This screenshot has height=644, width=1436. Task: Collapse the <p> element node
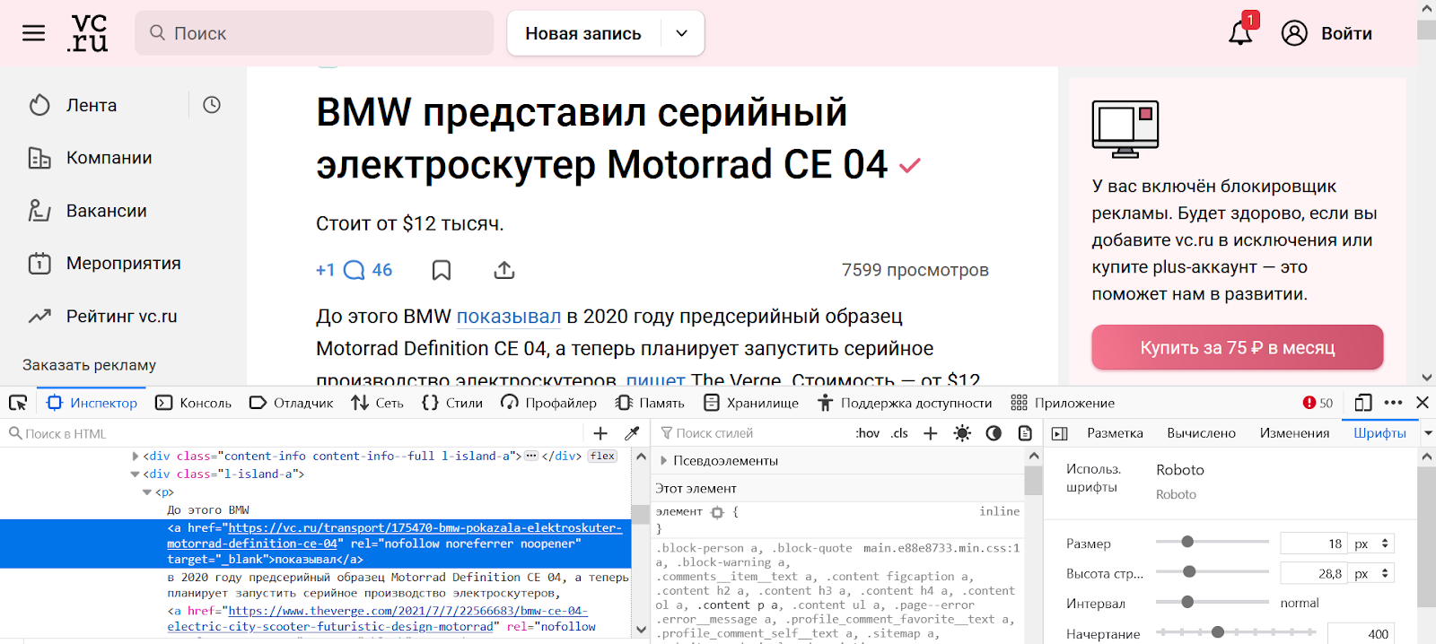coord(147,492)
